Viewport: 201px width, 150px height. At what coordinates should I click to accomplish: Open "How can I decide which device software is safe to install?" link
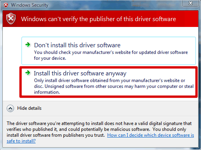click(x=151, y=135)
